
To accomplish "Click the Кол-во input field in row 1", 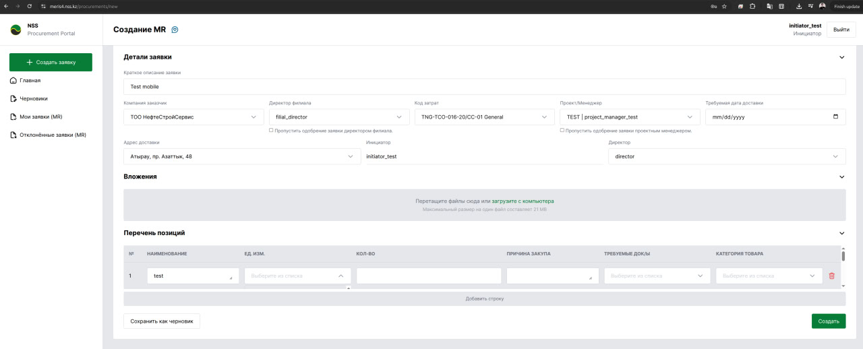I will click(x=429, y=276).
